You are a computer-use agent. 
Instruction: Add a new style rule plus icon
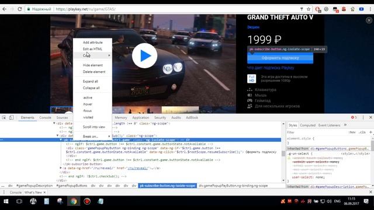tap(370, 132)
